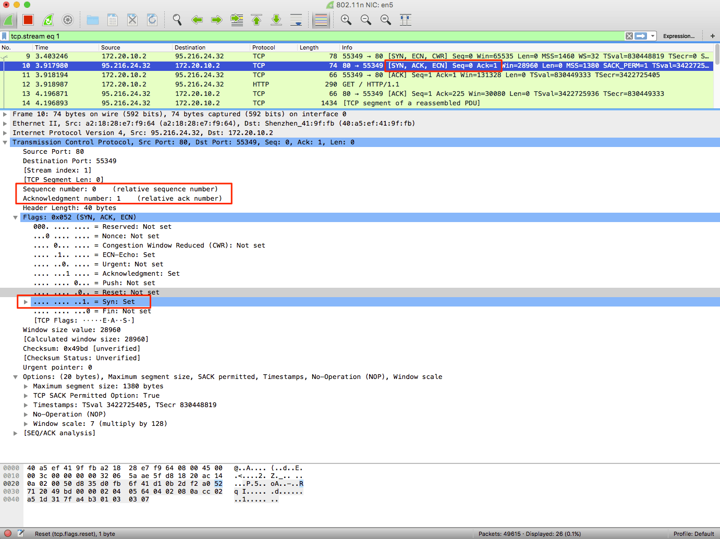Expand the Syn: Set flag node
Screen dimensions: 720x539
(x=26, y=302)
